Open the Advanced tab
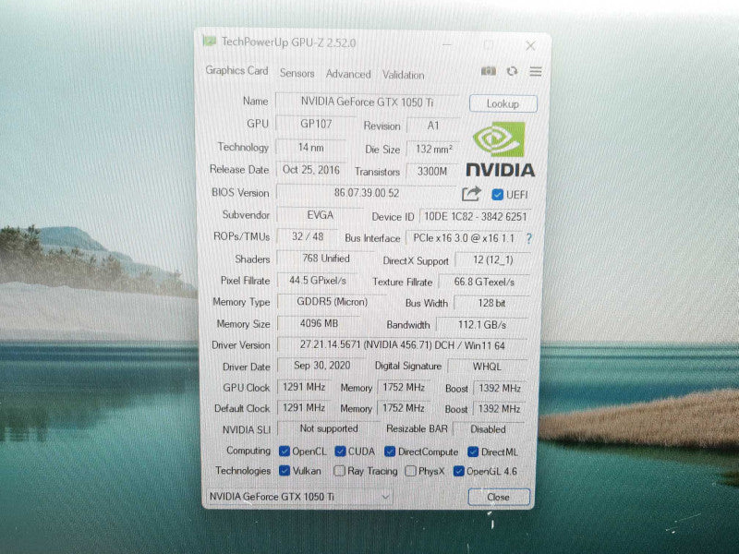739x554 pixels. click(348, 74)
